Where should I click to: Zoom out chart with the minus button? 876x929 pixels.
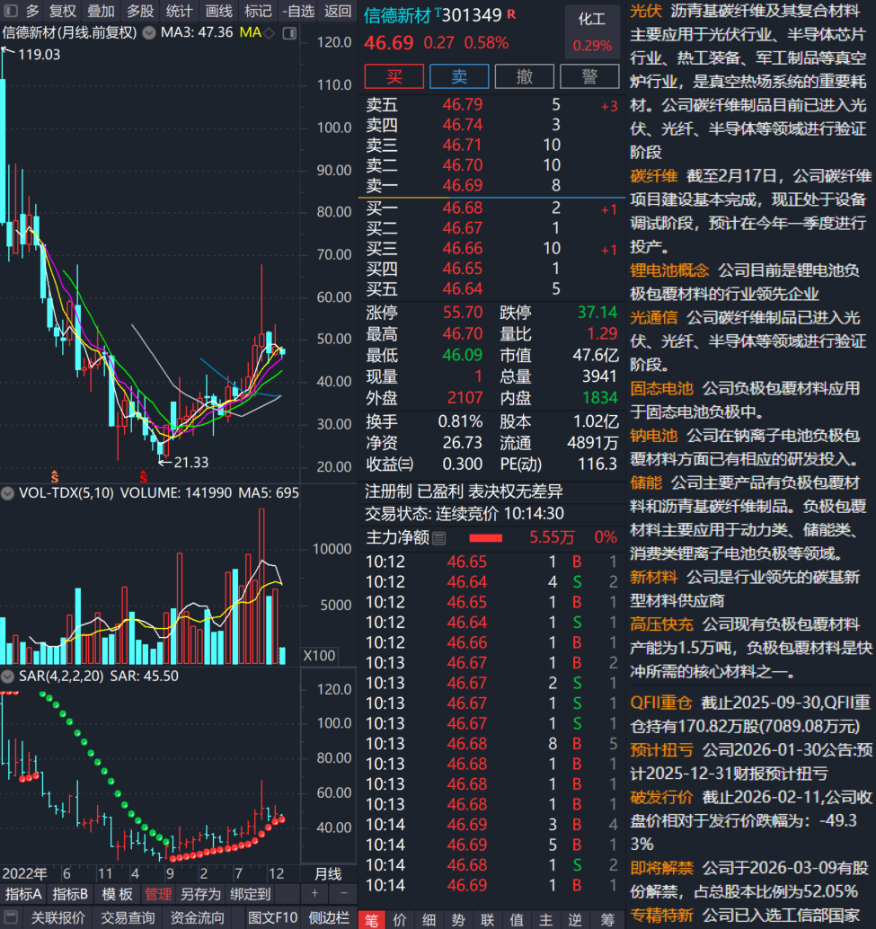tap(343, 893)
